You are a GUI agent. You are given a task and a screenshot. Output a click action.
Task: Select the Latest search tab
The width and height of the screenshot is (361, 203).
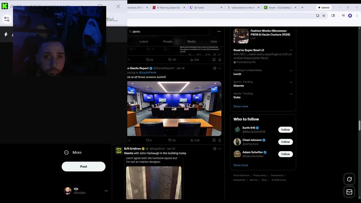[x=144, y=41]
